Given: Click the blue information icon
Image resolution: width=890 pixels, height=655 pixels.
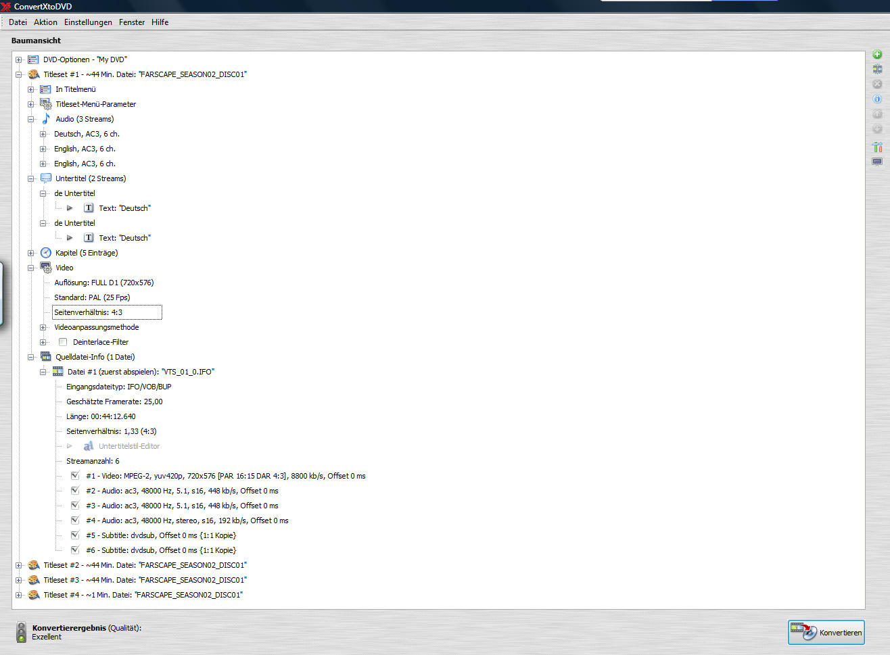Looking at the screenshot, I should 877,99.
